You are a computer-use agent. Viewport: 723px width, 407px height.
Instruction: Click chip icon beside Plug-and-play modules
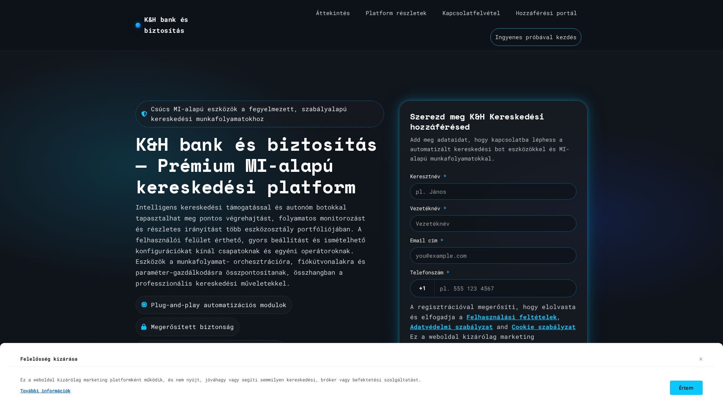coord(144,304)
